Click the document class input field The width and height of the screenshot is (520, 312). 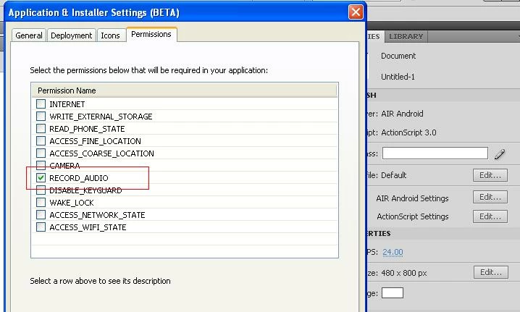435,153
